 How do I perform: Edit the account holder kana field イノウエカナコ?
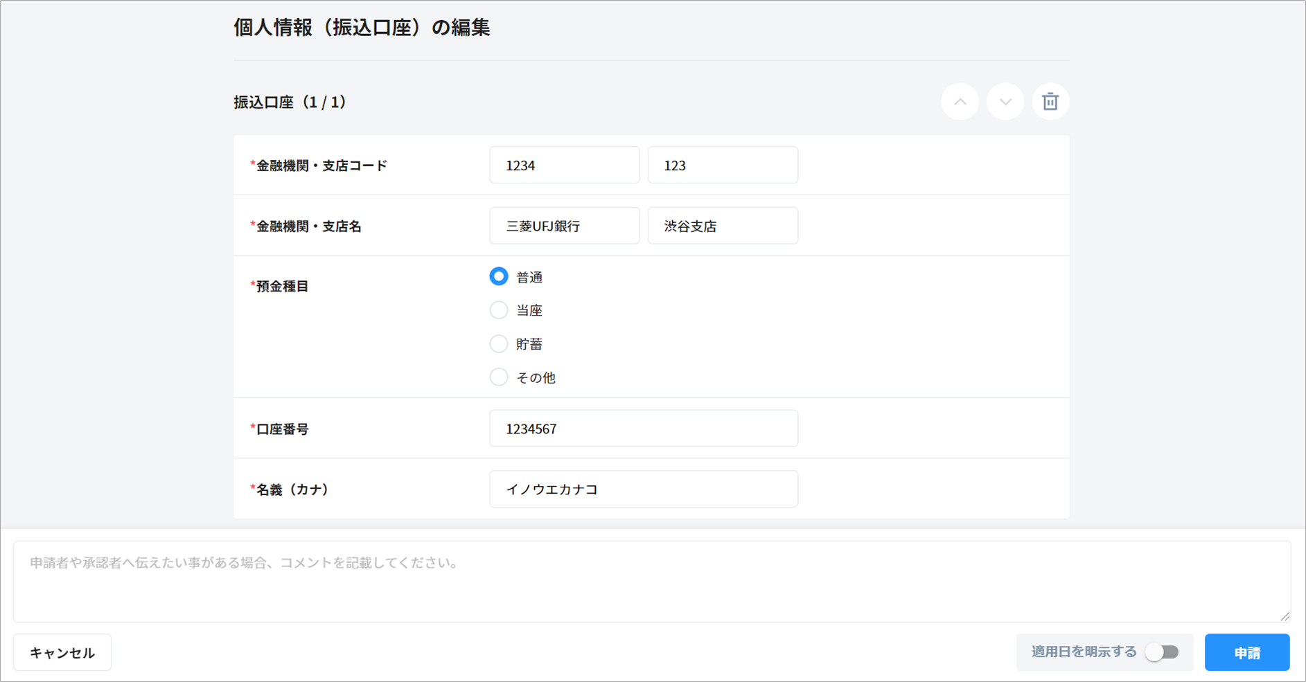[x=643, y=490]
